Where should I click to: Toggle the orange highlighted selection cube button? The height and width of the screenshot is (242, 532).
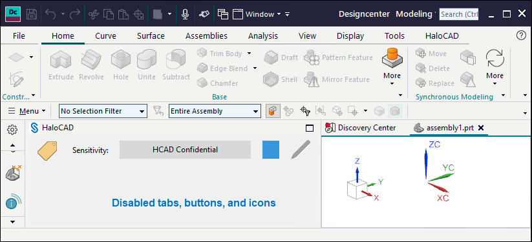(x=273, y=111)
